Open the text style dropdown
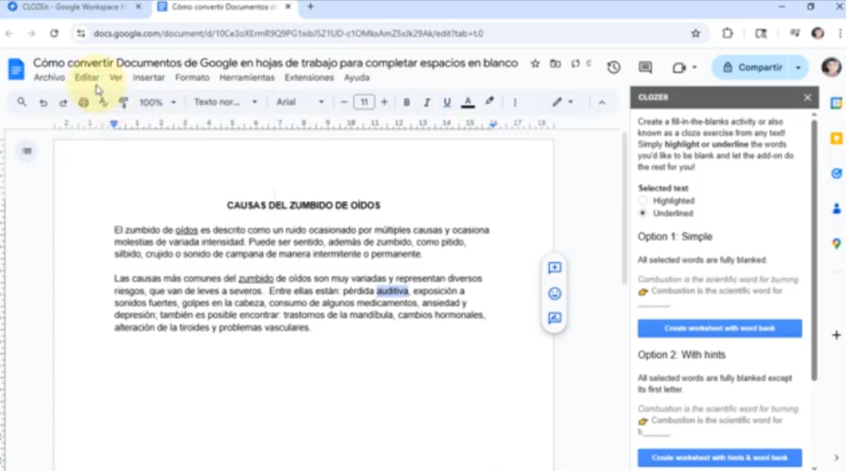 pos(225,102)
